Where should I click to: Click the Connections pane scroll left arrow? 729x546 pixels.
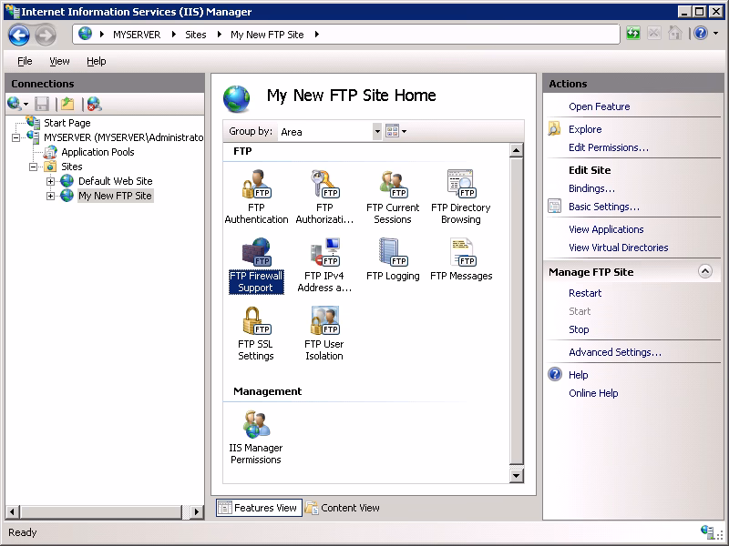click(12, 511)
